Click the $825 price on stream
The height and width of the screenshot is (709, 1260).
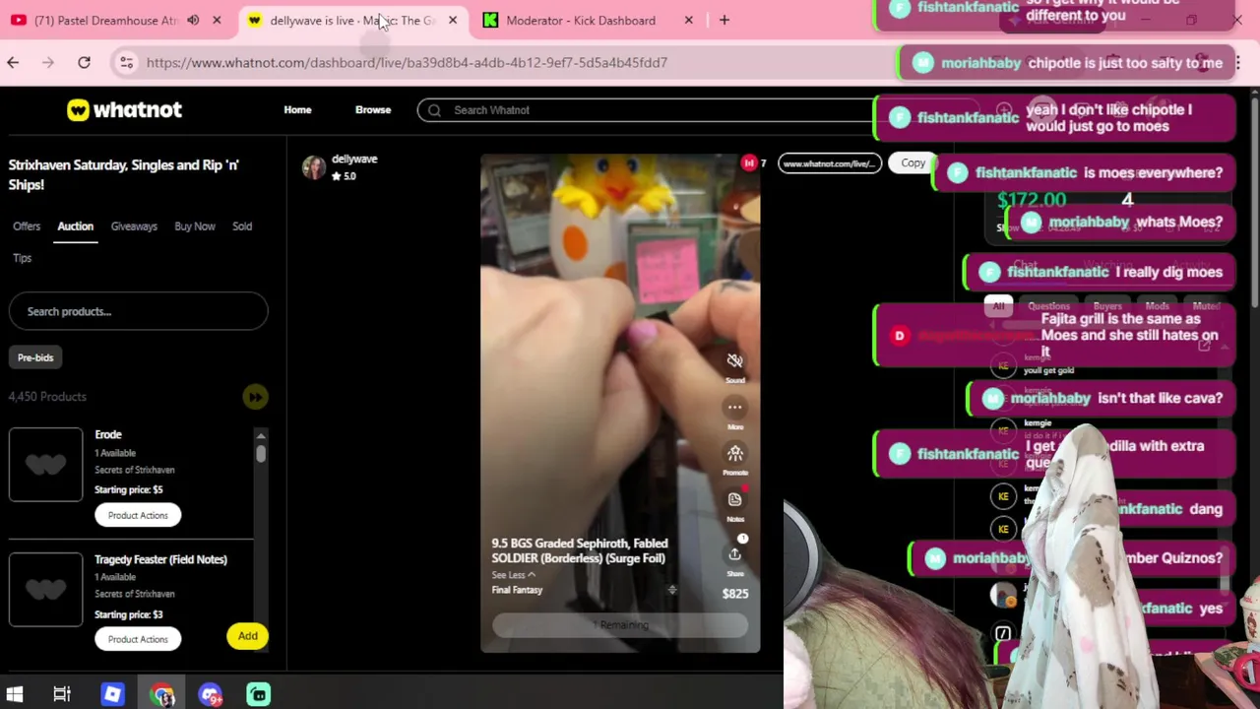click(735, 594)
